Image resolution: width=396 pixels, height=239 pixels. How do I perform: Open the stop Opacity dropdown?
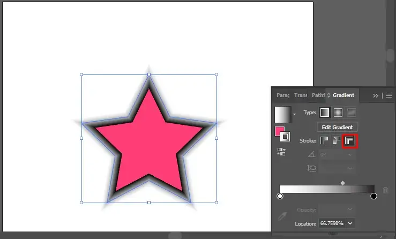(x=350, y=210)
